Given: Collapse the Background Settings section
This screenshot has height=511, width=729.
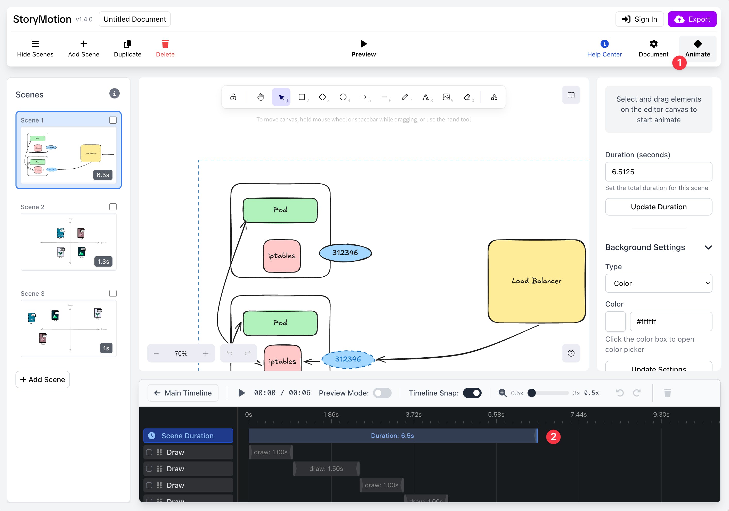Looking at the screenshot, I should click(708, 247).
